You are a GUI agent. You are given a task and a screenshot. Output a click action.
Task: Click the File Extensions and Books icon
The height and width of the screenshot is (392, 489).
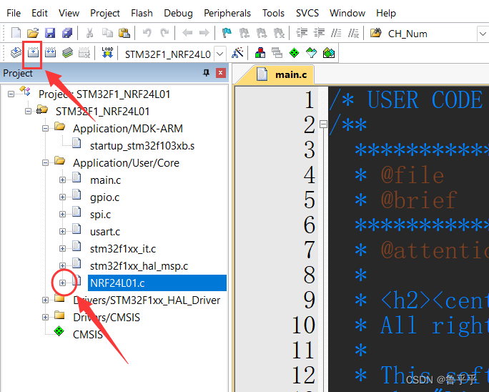click(260, 53)
